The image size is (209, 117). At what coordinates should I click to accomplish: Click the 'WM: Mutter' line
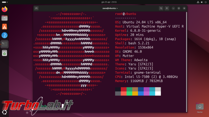tap(124, 56)
